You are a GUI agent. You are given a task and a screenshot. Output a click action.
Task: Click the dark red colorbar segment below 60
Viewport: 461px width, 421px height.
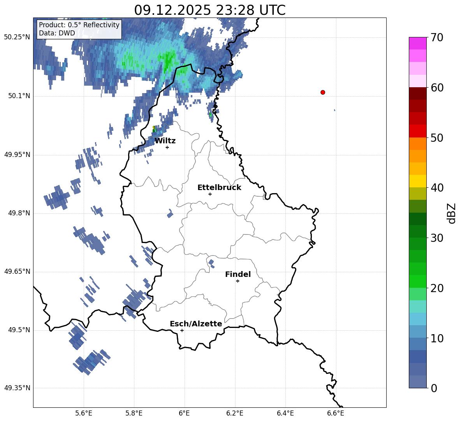(417, 93)
